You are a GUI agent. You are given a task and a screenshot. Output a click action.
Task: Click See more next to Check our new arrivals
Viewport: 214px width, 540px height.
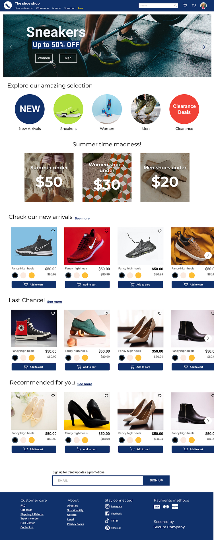tap(82, 218)
